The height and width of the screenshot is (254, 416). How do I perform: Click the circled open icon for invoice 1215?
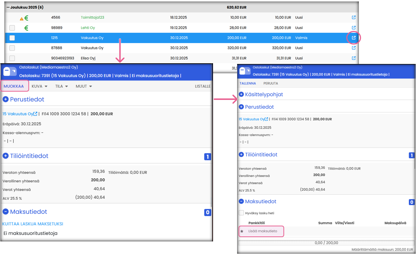353,38
